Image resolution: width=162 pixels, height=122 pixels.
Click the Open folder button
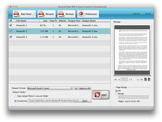click(85, 101)
